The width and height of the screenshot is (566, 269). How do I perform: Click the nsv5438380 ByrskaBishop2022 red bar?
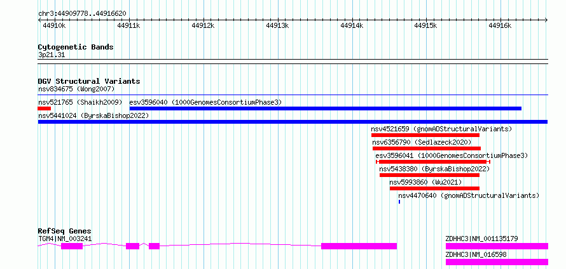click(x=429, y=175)
